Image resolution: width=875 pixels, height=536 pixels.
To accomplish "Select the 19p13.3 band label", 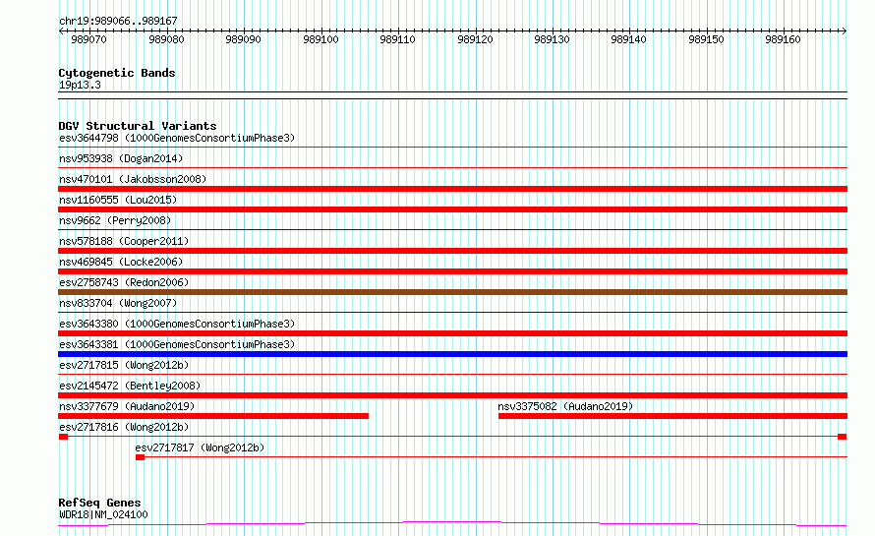I will [80, 85].
